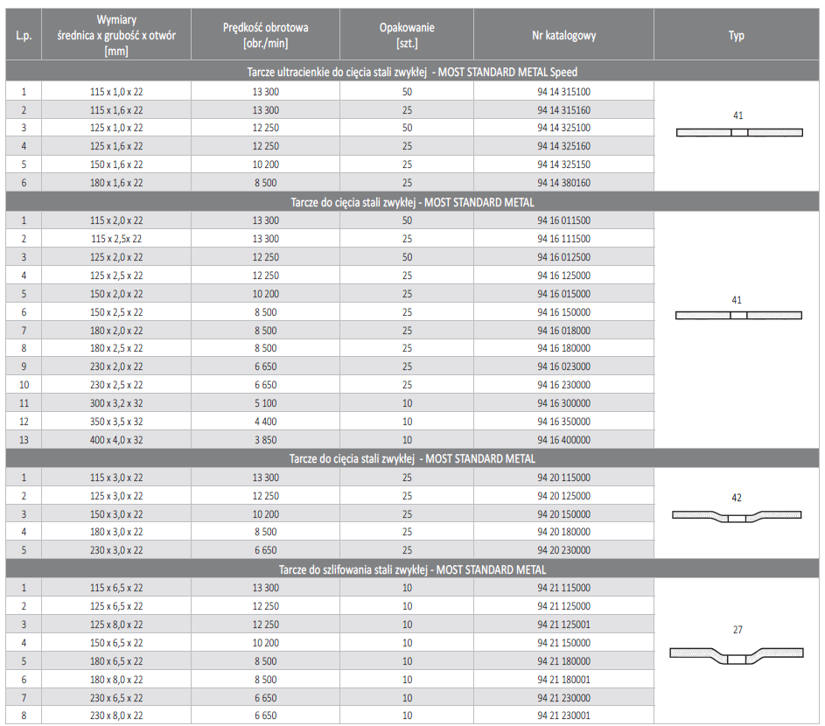Select catalog number 94 20 150000
This screenshot has height=726, width=825.
pos(563,514)
